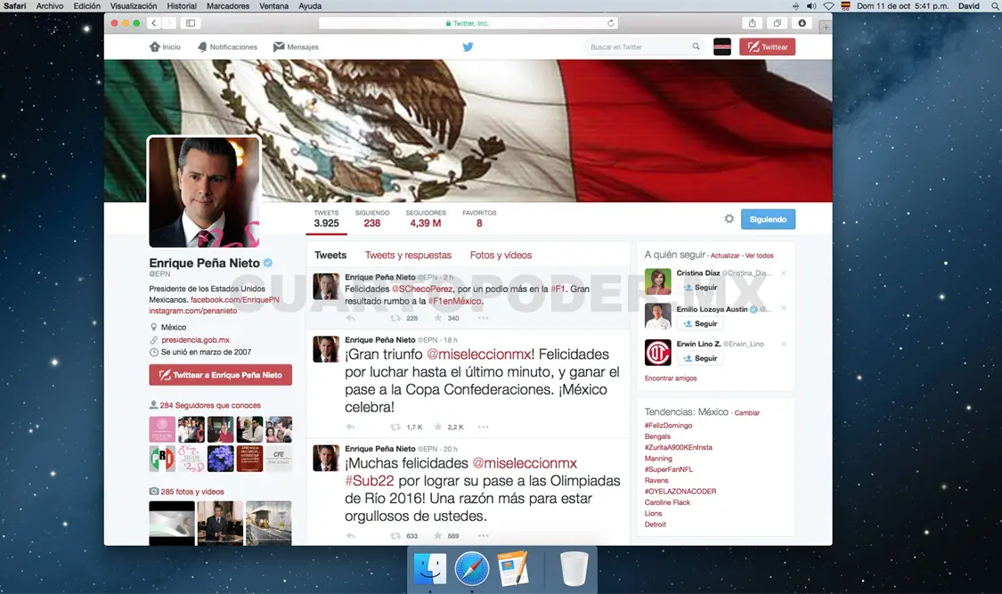Dismiss Erwin Lino Z. suggestion
The image size is (1002, 594).
click(x=784, y=345)
